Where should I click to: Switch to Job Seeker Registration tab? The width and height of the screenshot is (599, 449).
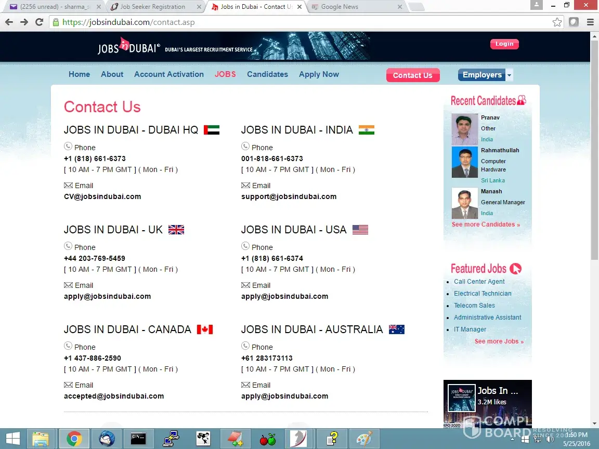click(156, 6)
